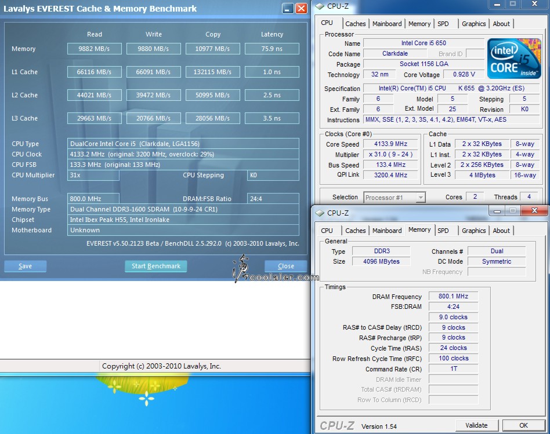Click Start Benchmark button
Viewport: 550px width, 434px height.
(155, 266)
